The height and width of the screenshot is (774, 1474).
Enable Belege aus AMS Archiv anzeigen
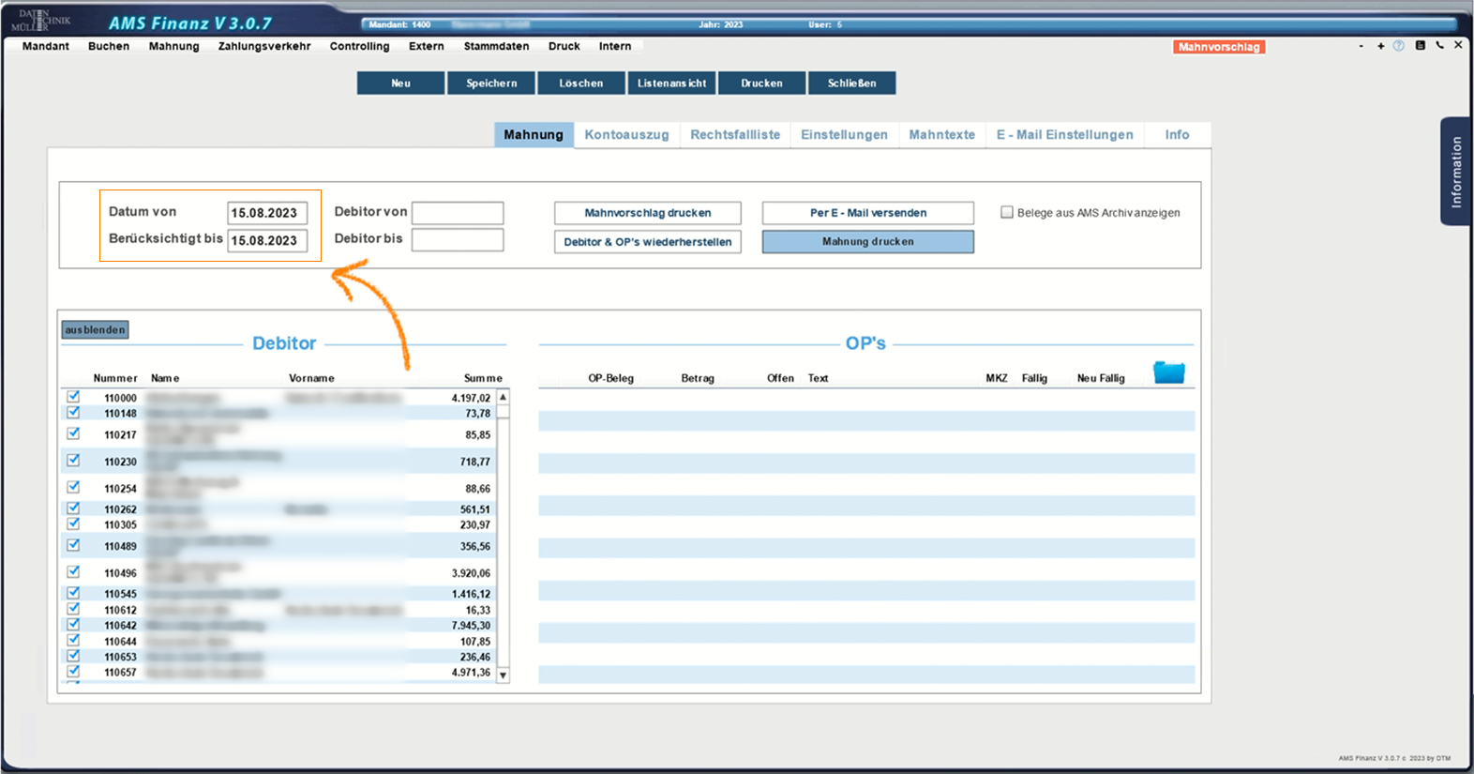coord(1007,213)
